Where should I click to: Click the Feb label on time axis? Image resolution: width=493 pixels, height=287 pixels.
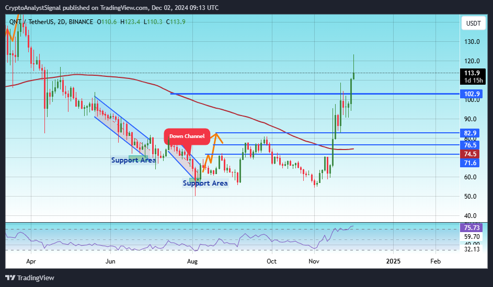tap(435, 261)
